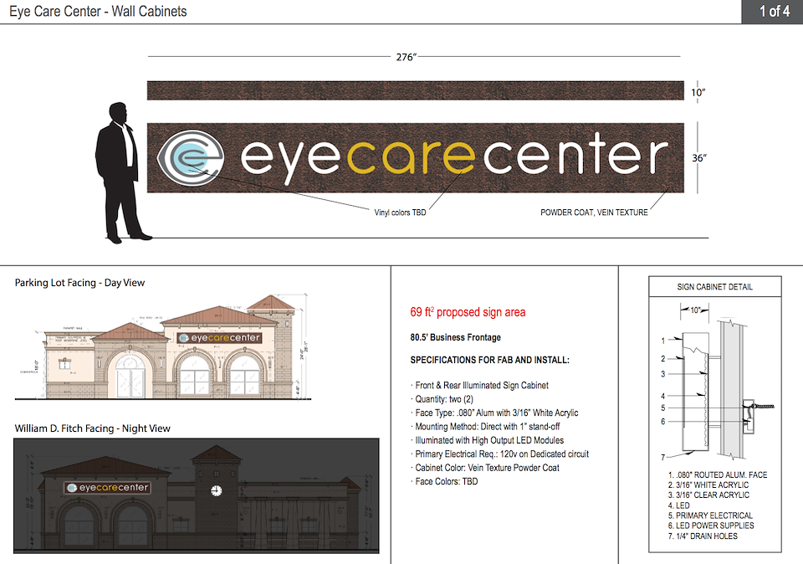803x564 pixels.
Task: Click the '5. PRIMARY ELECTRICAL' legend item
Action: tap(710, 515)
